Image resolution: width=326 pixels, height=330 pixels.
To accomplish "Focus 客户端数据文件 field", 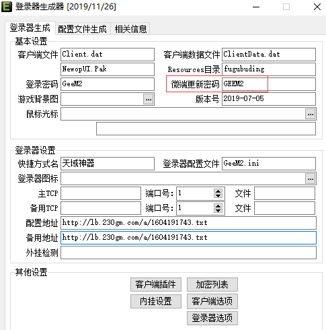I will pyautogui.click(x=269, y=55).
